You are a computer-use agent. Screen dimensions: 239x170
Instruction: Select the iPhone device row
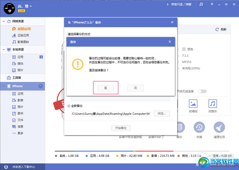pos(23,86)
